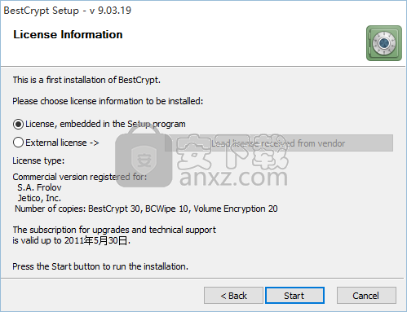
Task: Click the BestCrypt green safe icon
Action: point(384,43)
